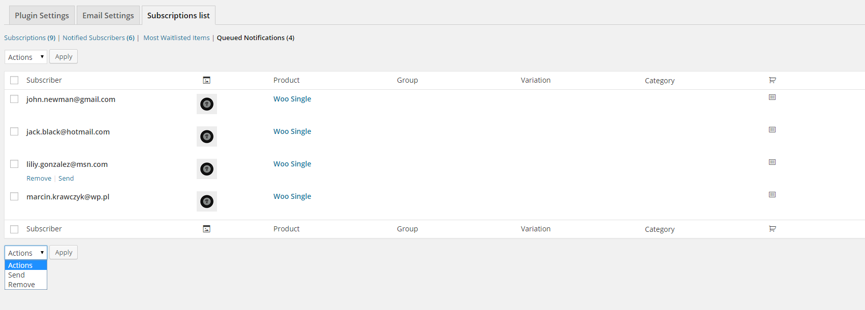
Task: Open the top Actions dropdown
Action: point(26,57)
